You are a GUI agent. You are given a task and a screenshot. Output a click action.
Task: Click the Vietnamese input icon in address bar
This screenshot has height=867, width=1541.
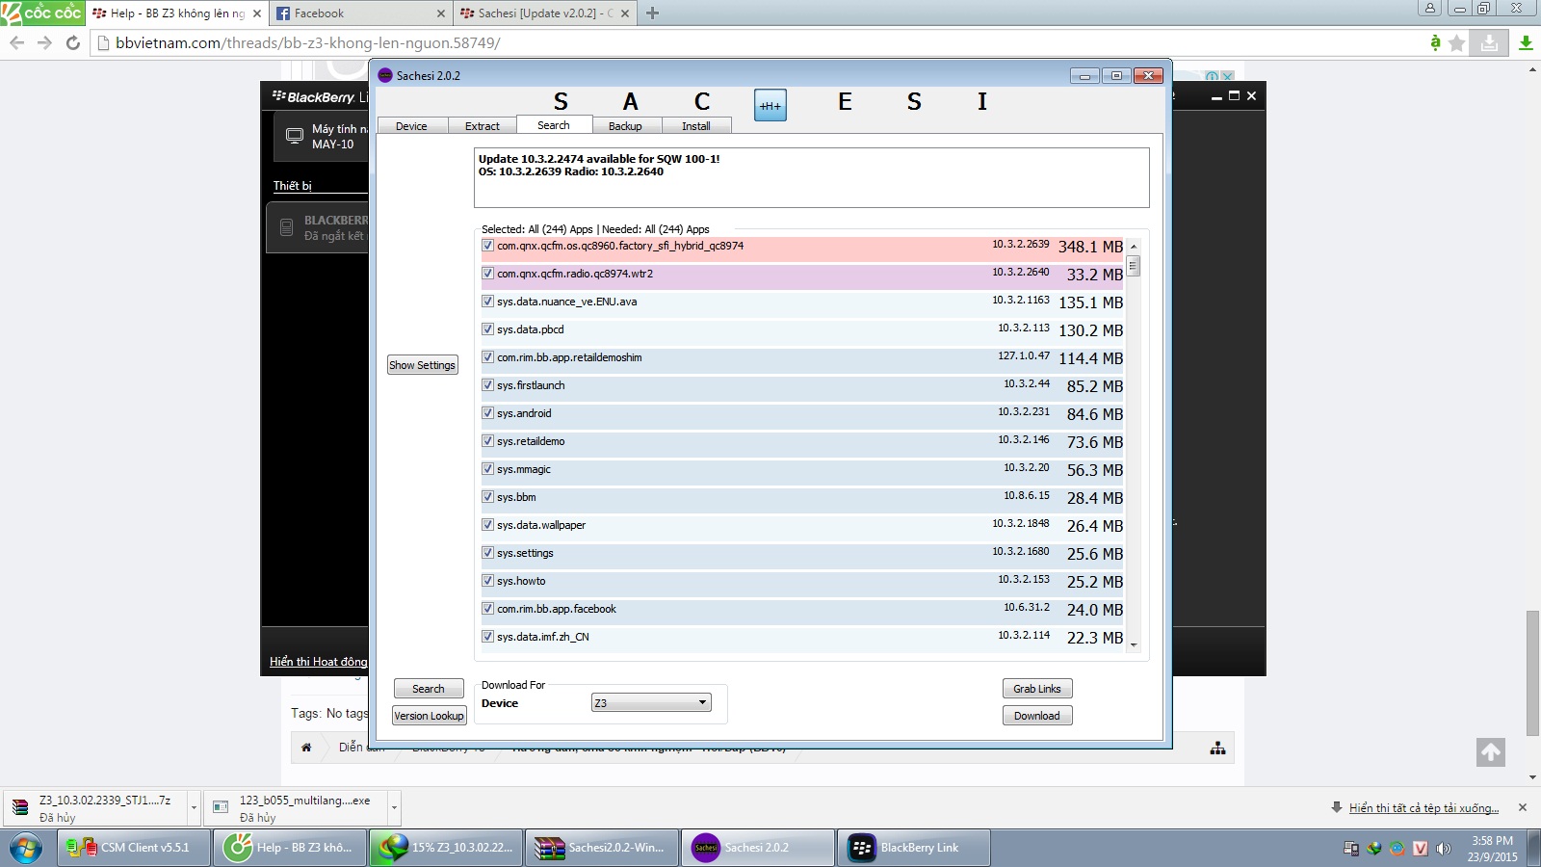click(x=1435, y=42)
